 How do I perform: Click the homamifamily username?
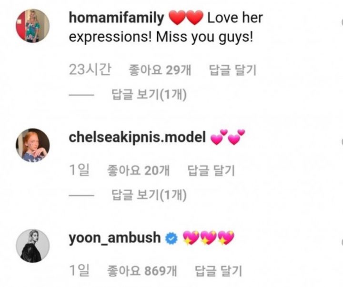[x=116, y=18]
